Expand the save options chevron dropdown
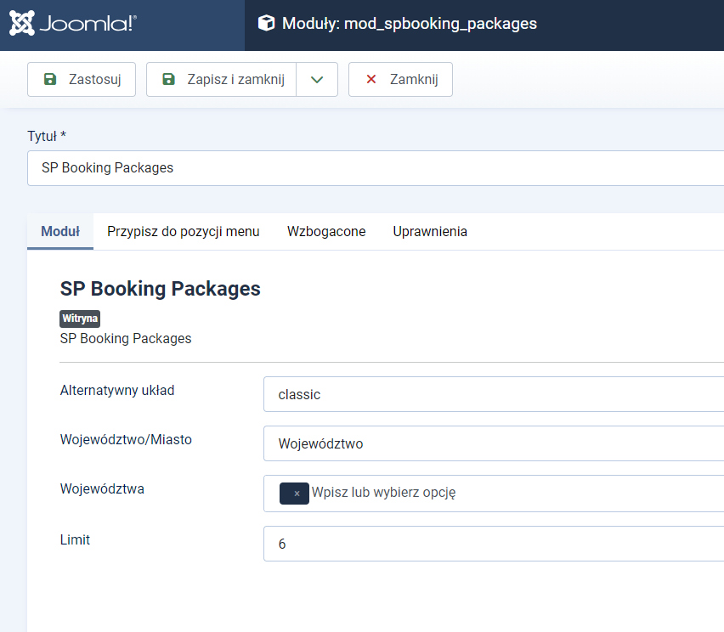The height and width of the screenshot is (632, 724). (x=317, y=80)
